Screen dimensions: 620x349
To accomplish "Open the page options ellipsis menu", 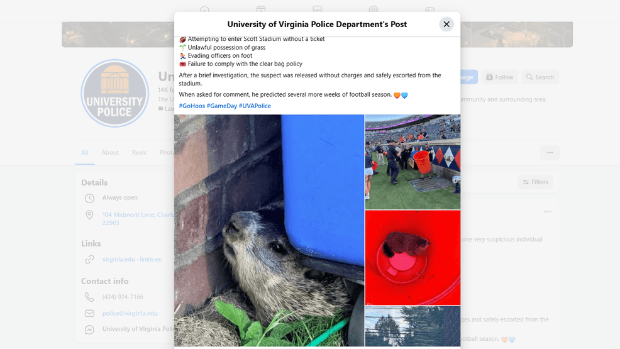I will [x=550, y=153].
